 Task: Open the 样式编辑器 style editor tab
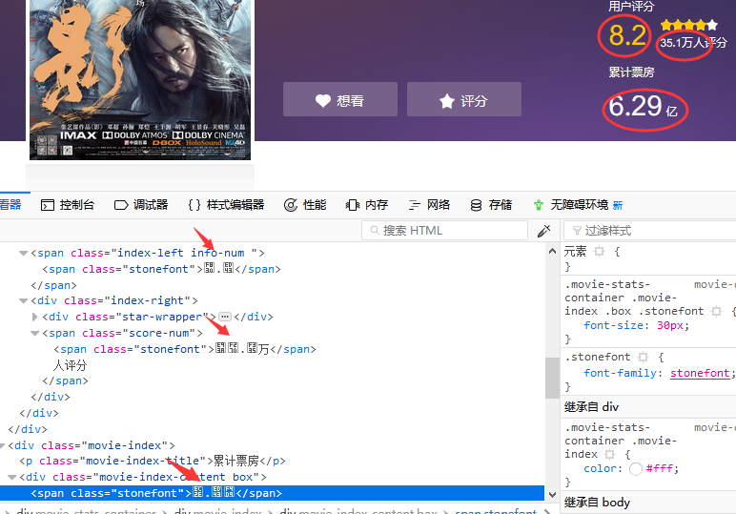(x=226, y=205)
